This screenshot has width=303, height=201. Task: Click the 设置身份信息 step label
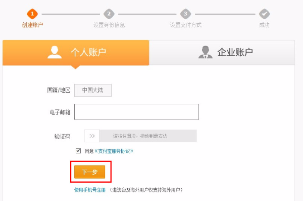tap(109, 25)
